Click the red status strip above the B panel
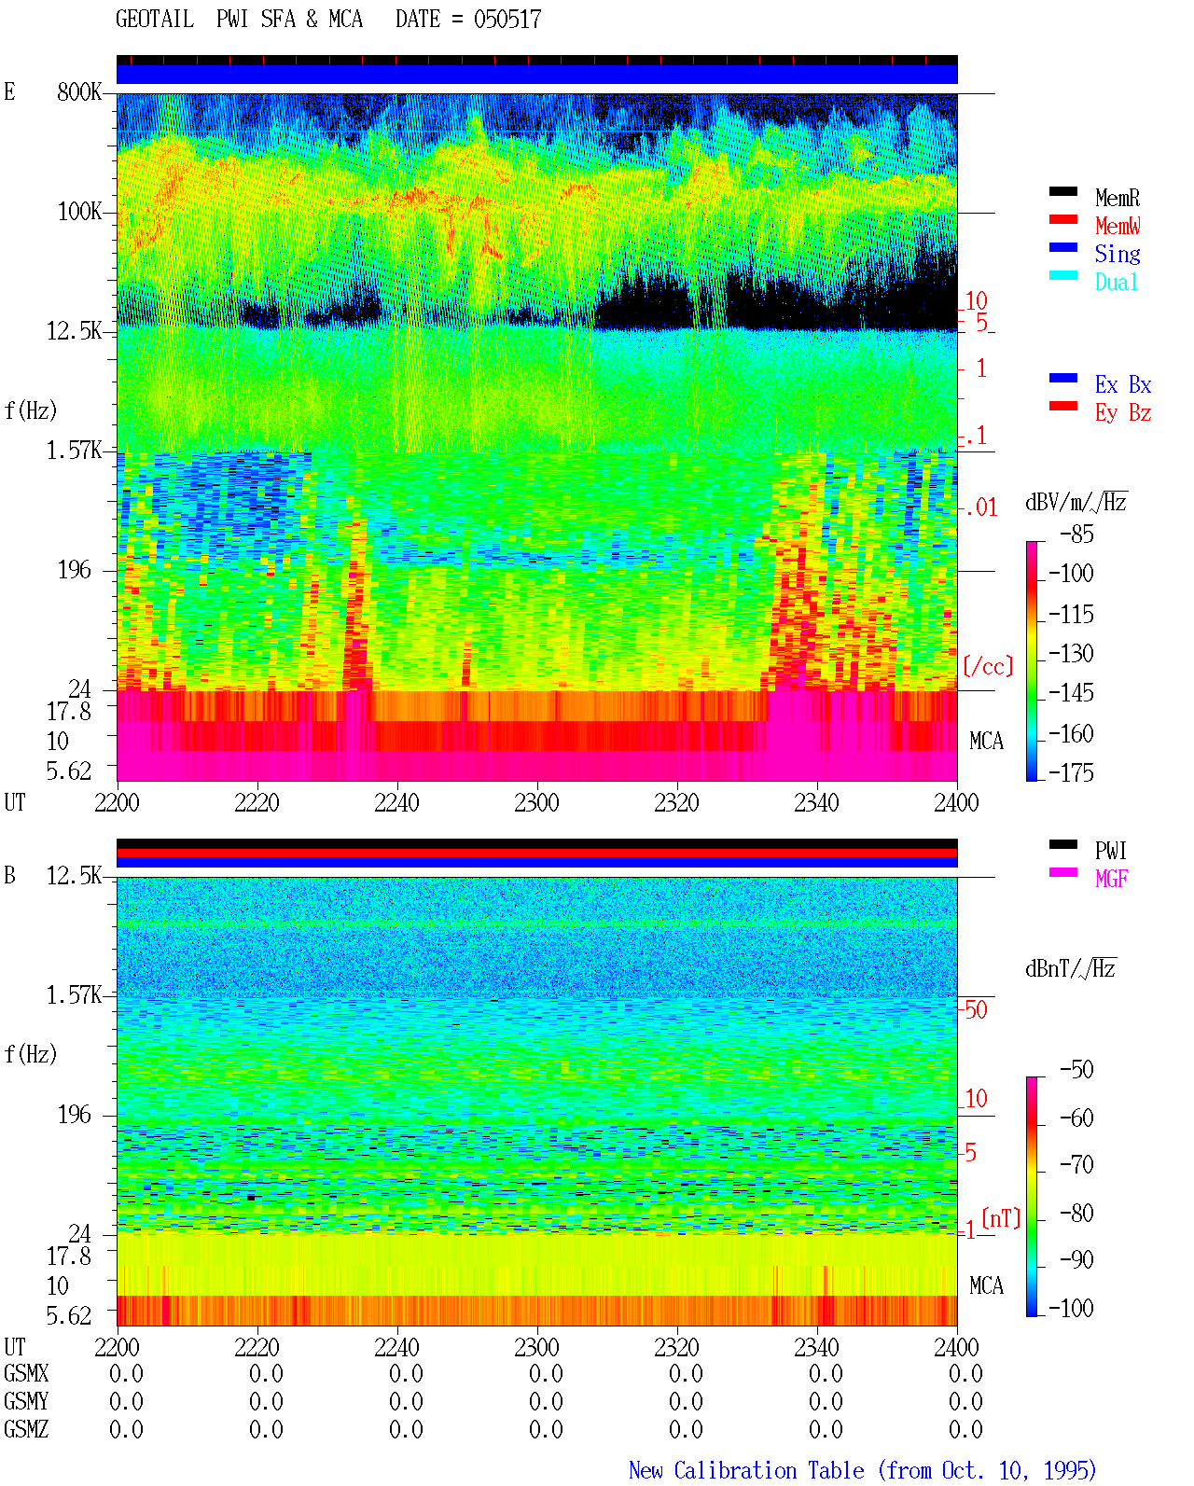 pos(537,853)
